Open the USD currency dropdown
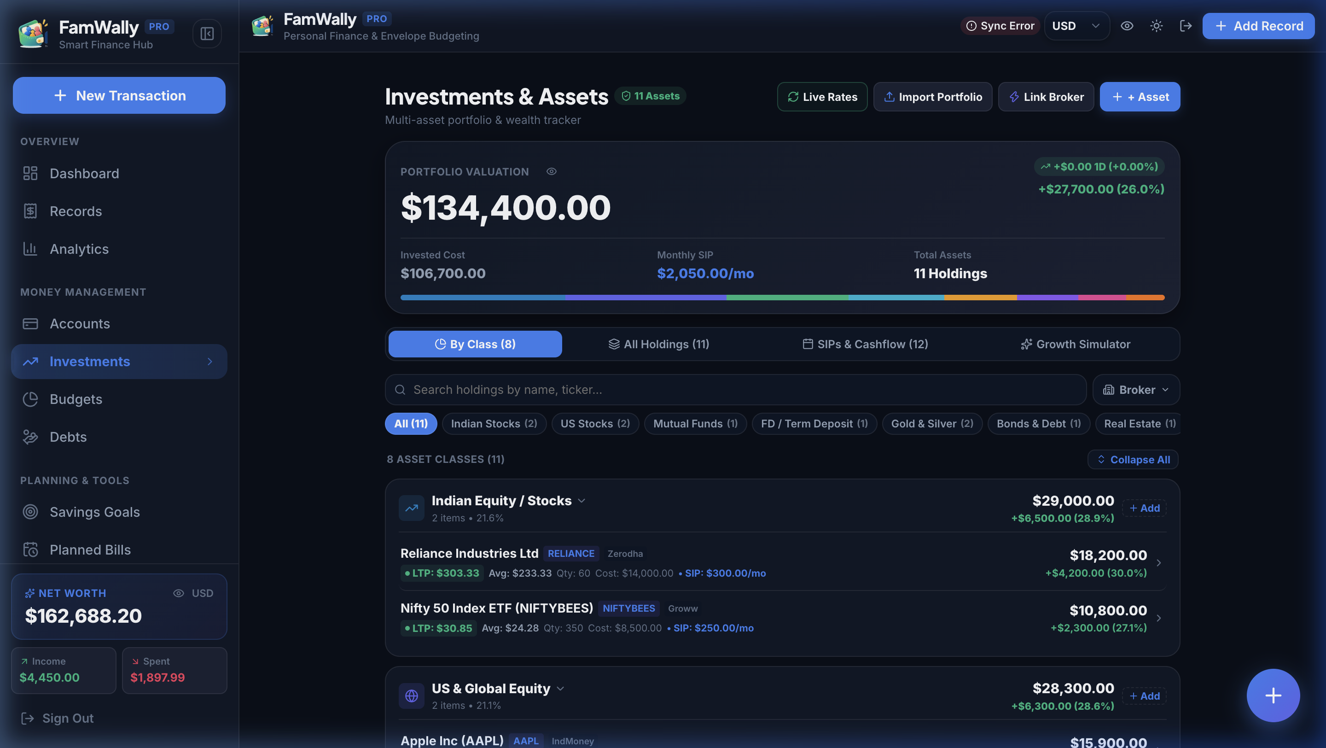The image size is (1326, 748). click(1076, 26)
